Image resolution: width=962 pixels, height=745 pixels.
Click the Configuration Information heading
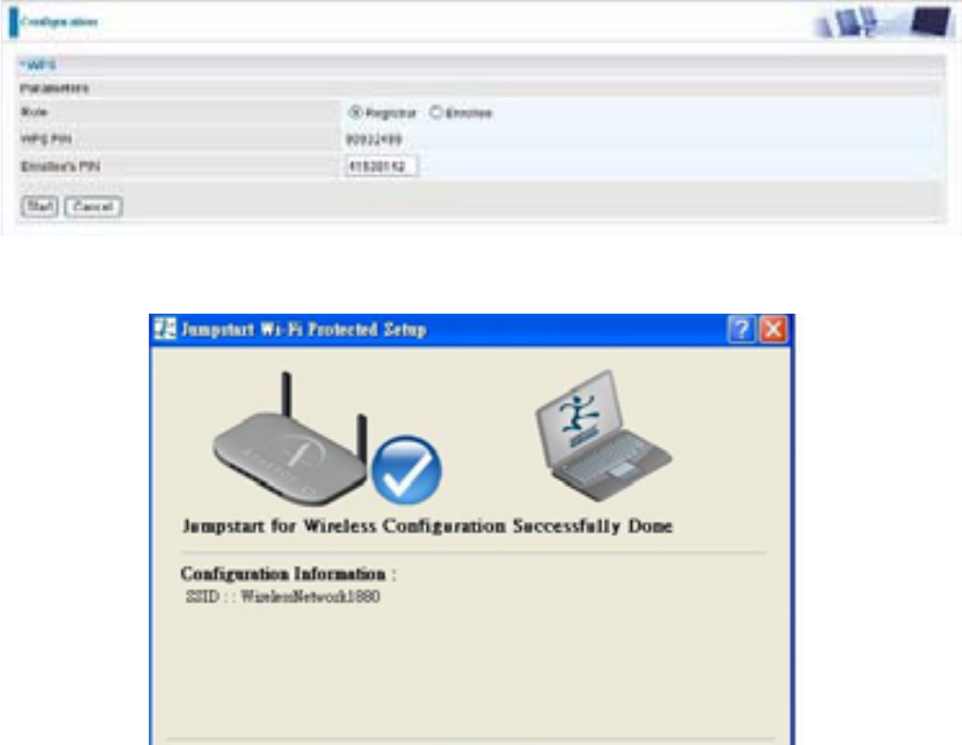(x=289, y=574)
